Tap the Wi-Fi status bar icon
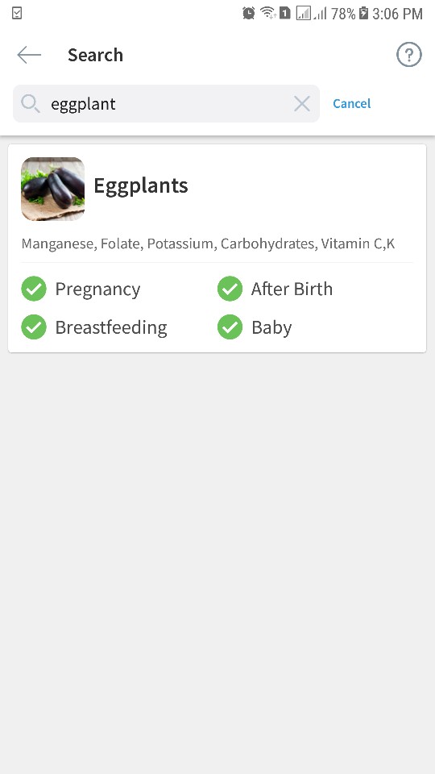Viewport: 435px width, 774px height. click(x=268, y=14)
